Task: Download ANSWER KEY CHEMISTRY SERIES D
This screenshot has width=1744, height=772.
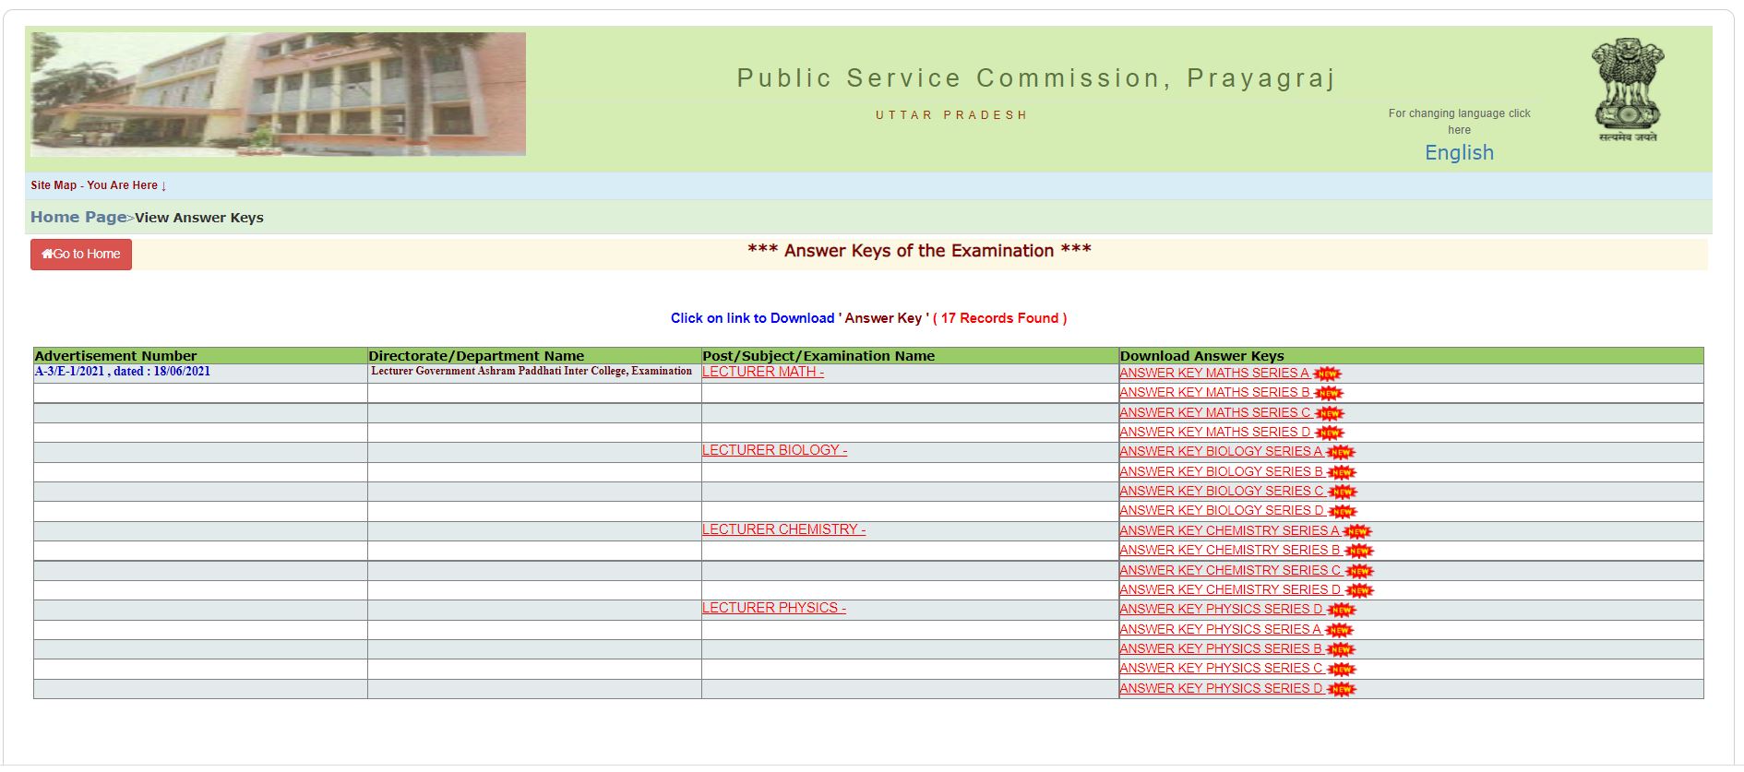Action: pyautogui.click(x=1231, y=589)
